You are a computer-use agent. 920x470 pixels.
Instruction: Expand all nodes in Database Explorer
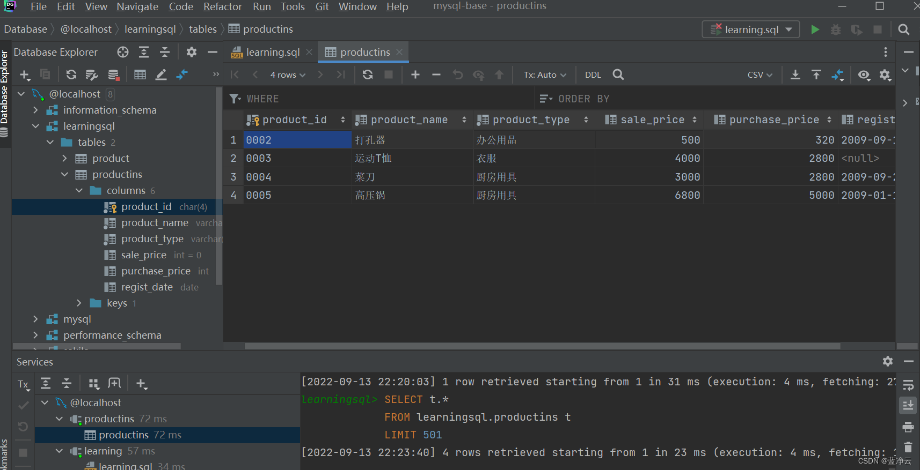pyautogui.click(x=143, y=52)
